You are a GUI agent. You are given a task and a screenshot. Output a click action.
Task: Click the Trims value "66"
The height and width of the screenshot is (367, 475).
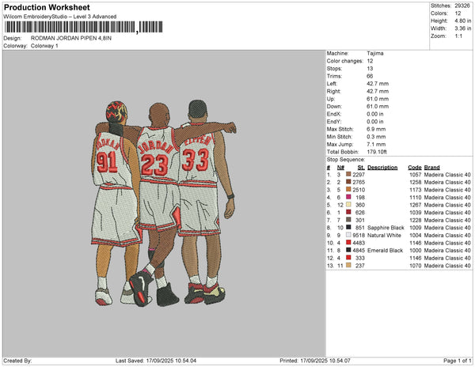[x=370, y=76]
